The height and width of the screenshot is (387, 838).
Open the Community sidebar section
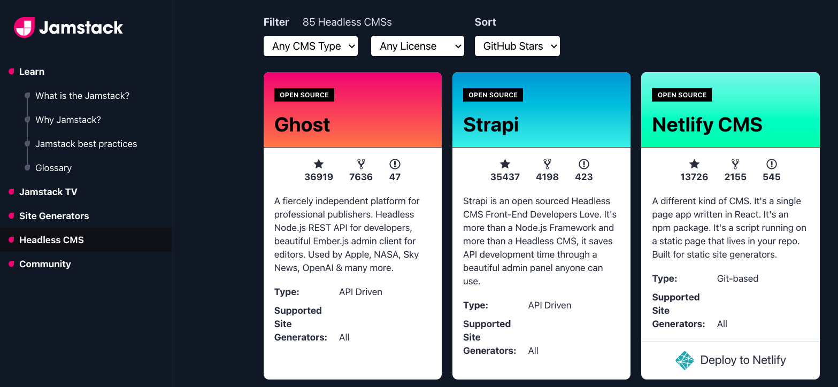click(x=45, y=264)
